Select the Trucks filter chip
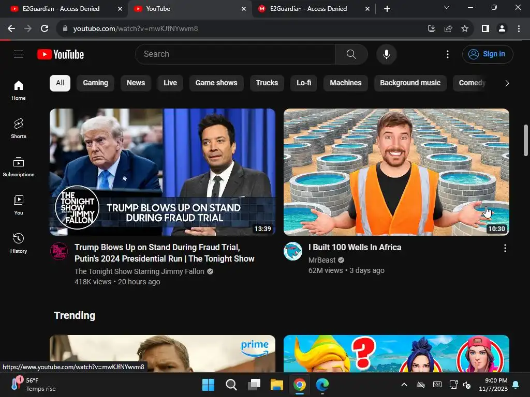Screen dimensions: 530x397 point(267,83)
